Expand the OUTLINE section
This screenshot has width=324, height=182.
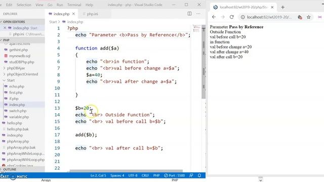(22, 169)
